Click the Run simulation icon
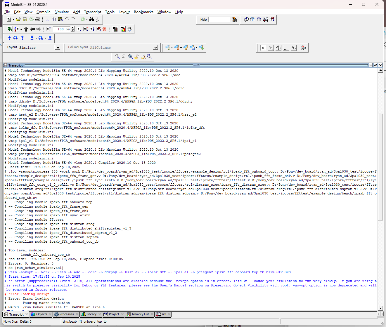Screen dimensions: 386x327 pos(79,29)
